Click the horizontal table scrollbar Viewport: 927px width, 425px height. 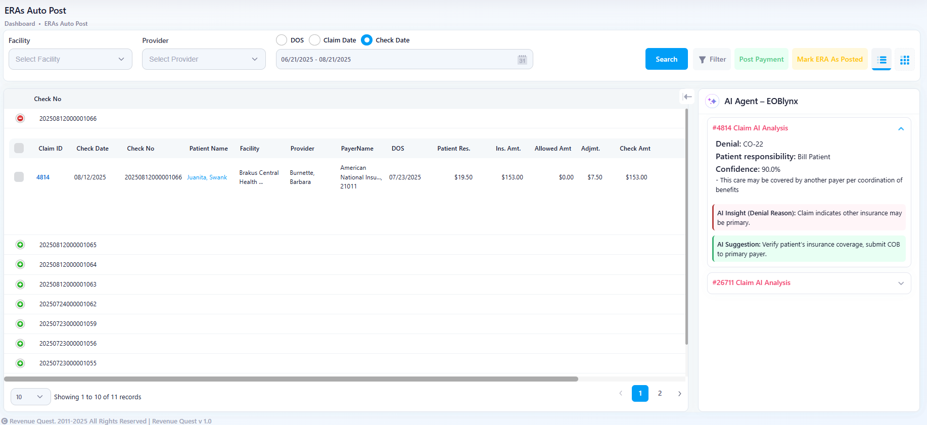coord(291,379)
